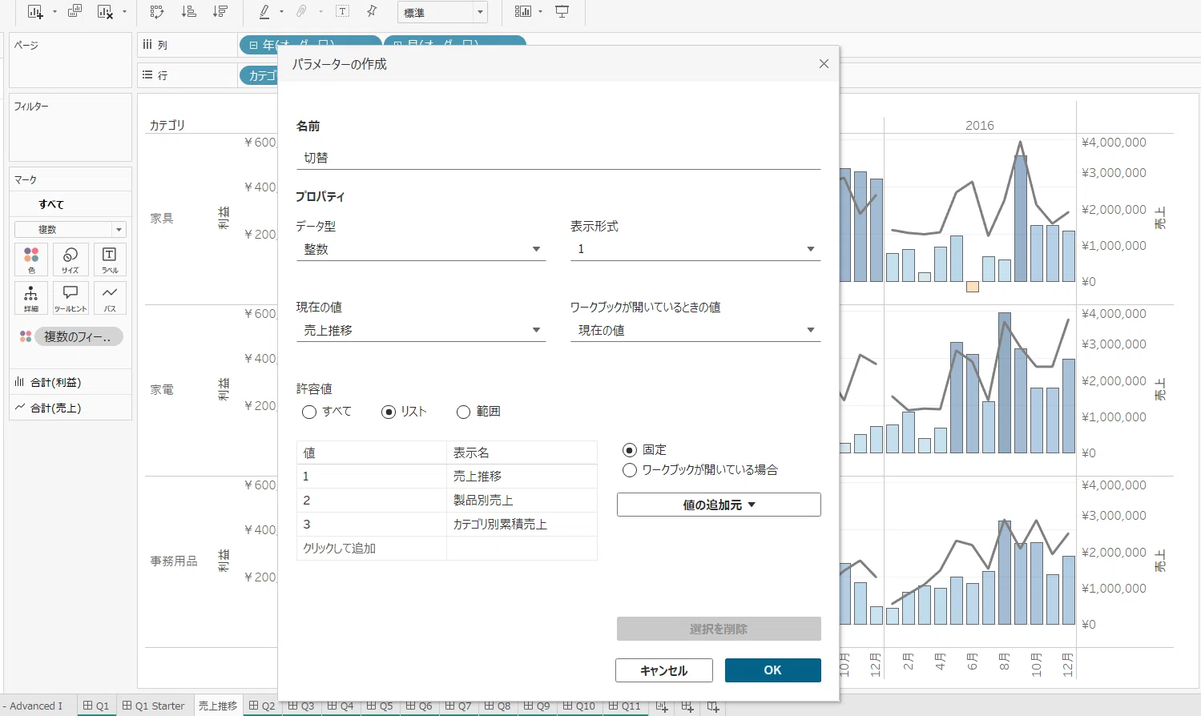Select the 固定 radio option
1201x716 pixels.
tap(630, 450)
